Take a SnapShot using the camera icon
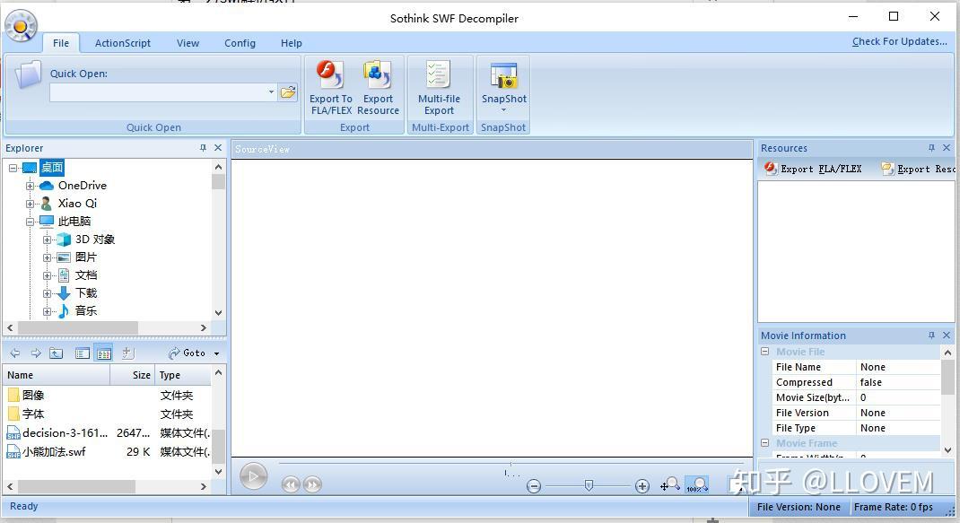 pos(504,76)
